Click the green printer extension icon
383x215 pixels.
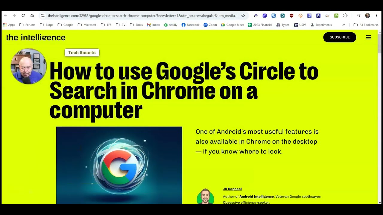click(x=336, y=16)
